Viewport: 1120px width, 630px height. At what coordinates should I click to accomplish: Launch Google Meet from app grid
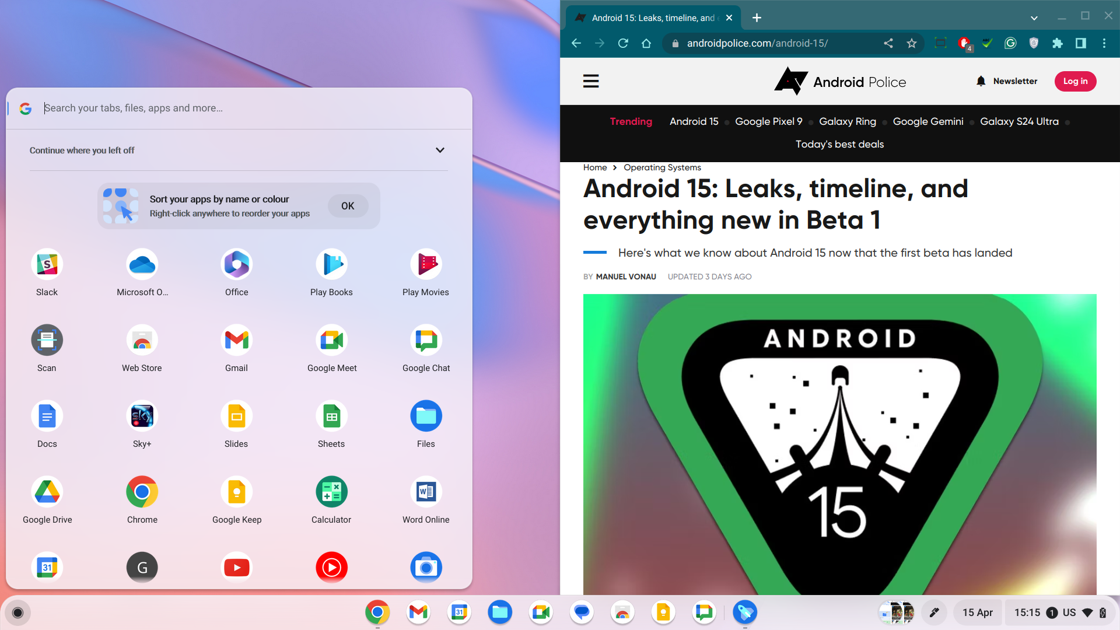tap(331, 341)
